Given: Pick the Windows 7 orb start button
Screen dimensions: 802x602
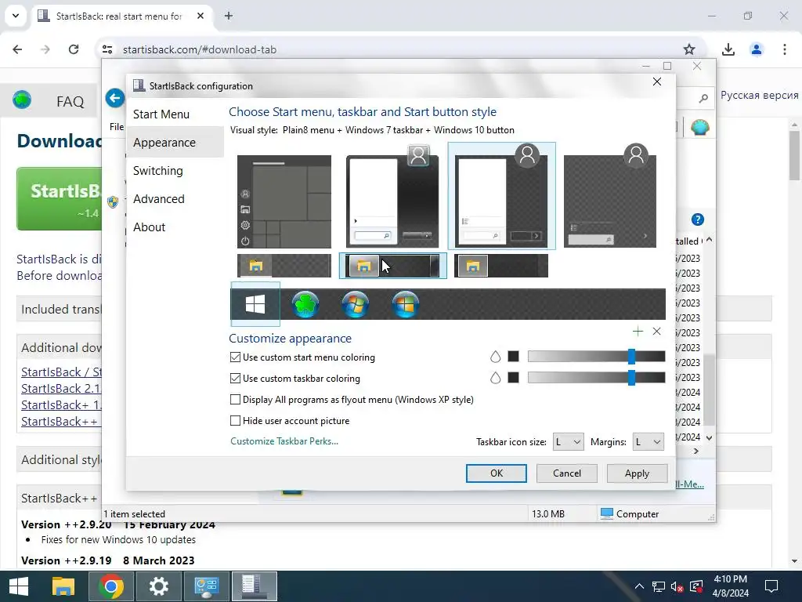Looking at the screenshot, I should coord(355,304).
